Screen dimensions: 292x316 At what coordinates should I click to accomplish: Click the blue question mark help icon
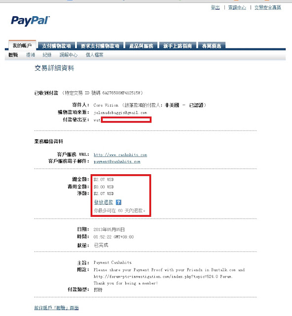[118, 202]
